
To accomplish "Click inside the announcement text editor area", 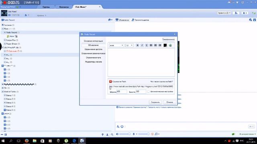I will 141,62.
